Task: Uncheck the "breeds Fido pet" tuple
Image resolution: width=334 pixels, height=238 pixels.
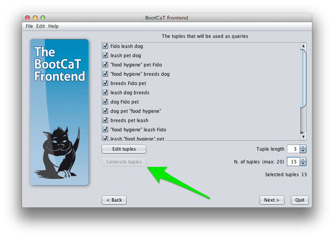Action: 105,83
